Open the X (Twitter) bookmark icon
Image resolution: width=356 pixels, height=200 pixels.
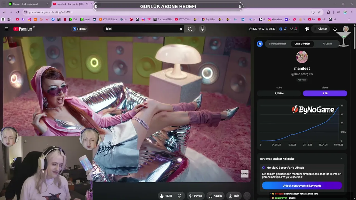pyautogui.click(x=59, y=19)
